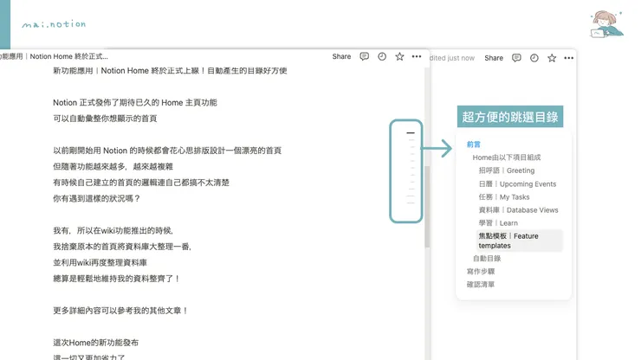Open the three-dot menu in right window
Screen dimensions: 641x360
568,58
